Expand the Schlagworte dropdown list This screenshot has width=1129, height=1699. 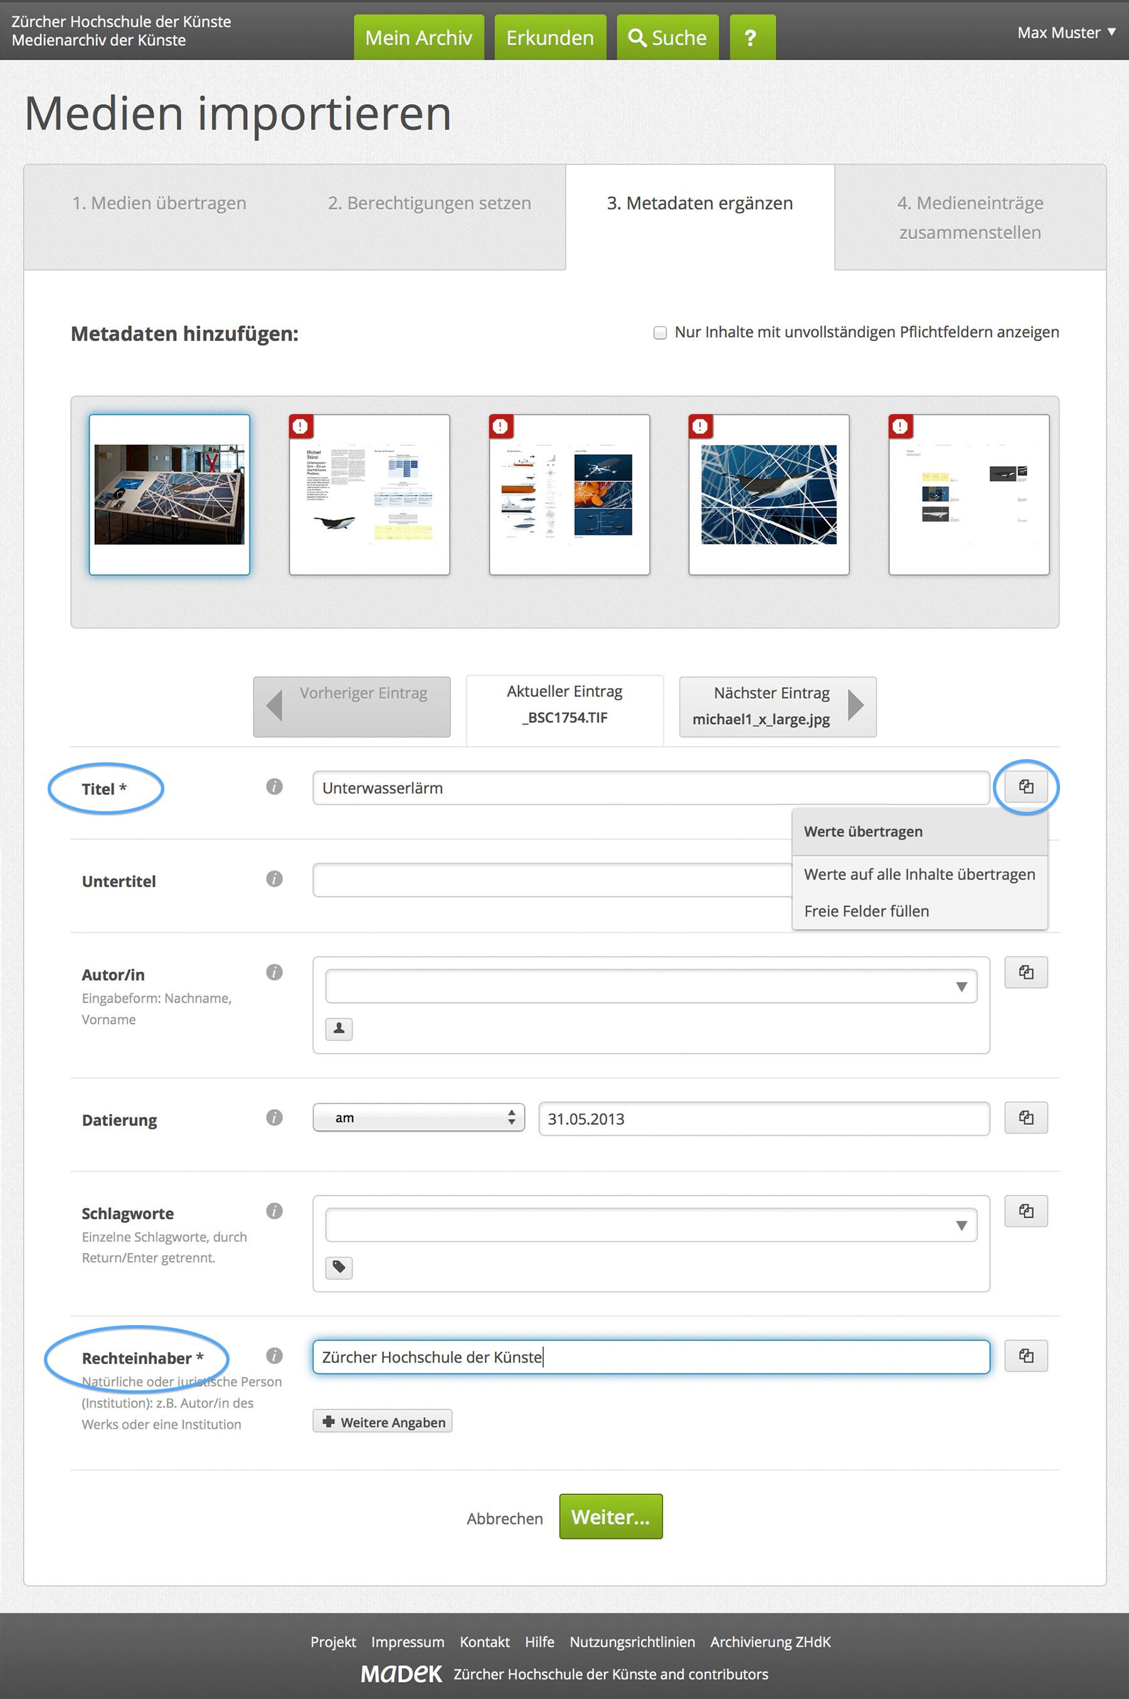tap(960, 1226)
